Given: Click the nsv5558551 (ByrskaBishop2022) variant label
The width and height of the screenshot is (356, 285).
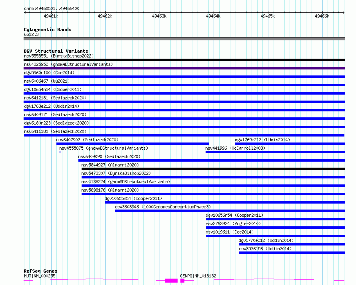Looking at the screenshot, I should point(59,56).
